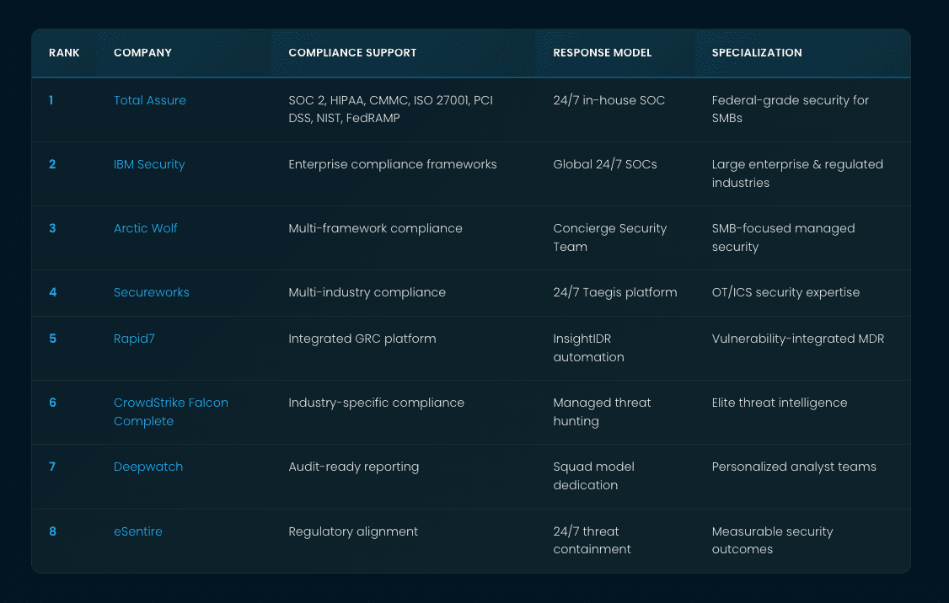The height and width of the screenshot is (603, 949).
Task: Select rank number 1 in the table
Action: (x=51, y=100)
